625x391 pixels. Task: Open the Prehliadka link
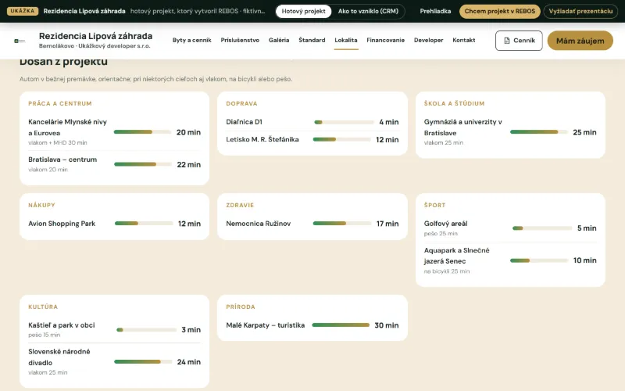tap(435, 11)
